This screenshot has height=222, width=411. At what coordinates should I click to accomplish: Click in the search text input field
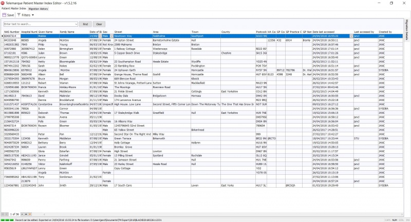coord(39,24)
